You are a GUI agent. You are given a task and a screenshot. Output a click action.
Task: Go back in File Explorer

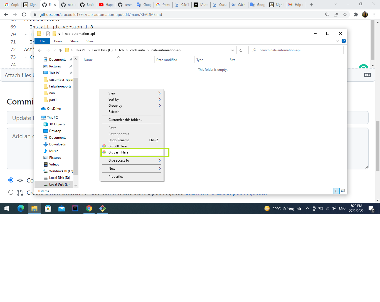(40, 50)
